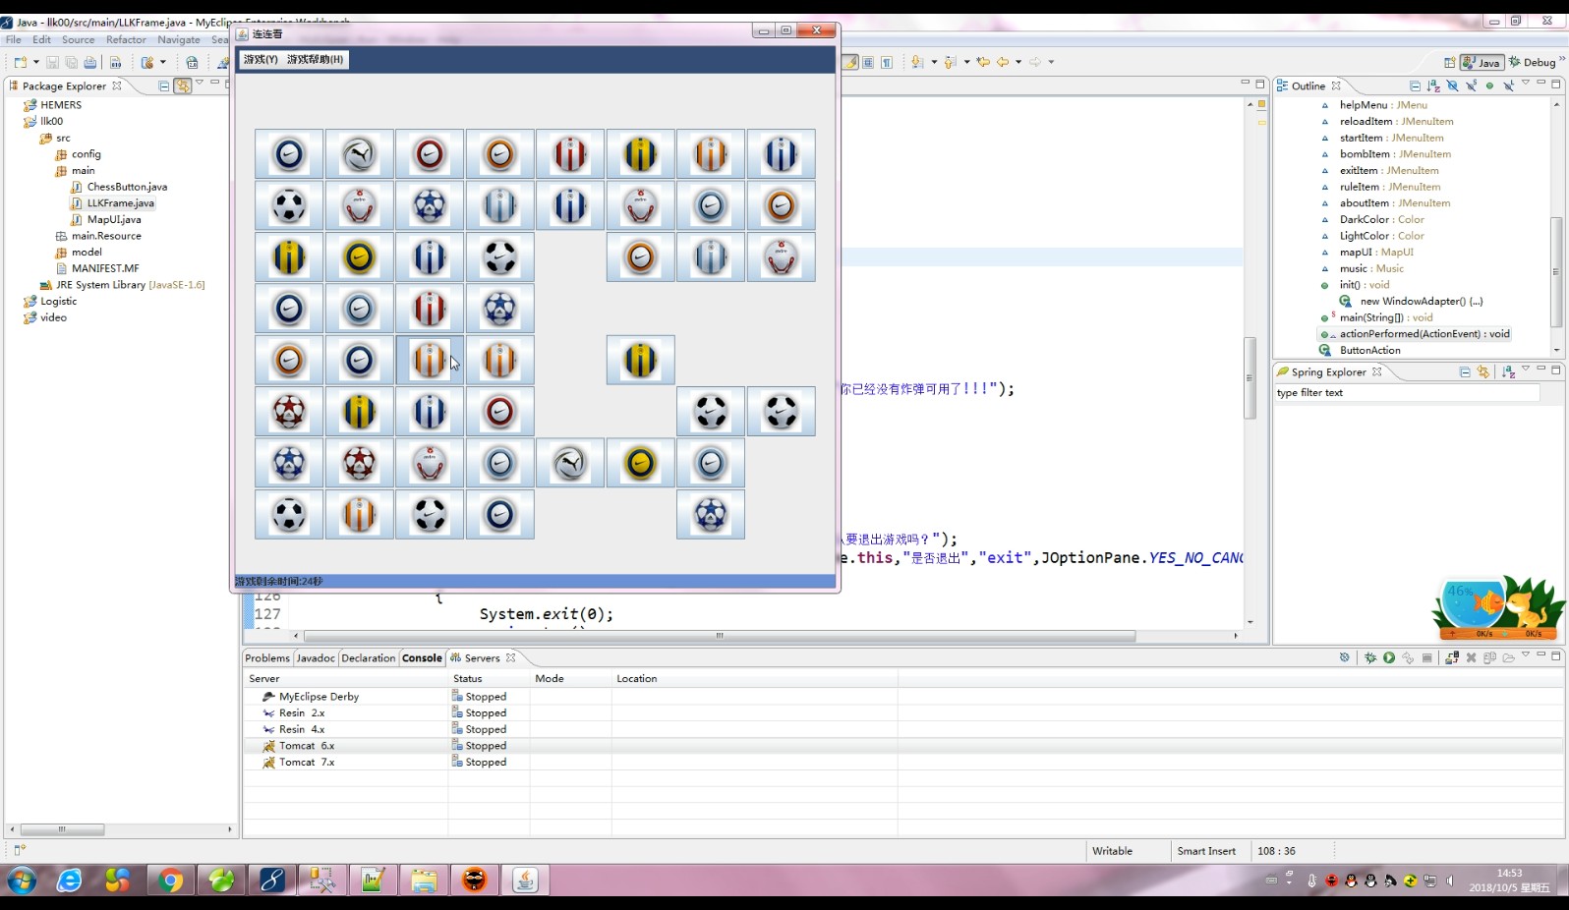The width and height of the screenshot is (1569, 910).
Task: Open Internet Explorer from the taskbar
Action: click(x=69, y=881)
